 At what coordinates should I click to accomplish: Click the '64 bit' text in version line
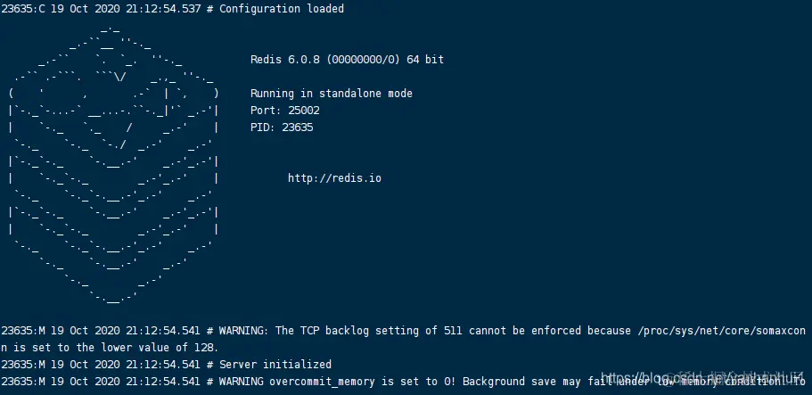(x=425, y=60)
